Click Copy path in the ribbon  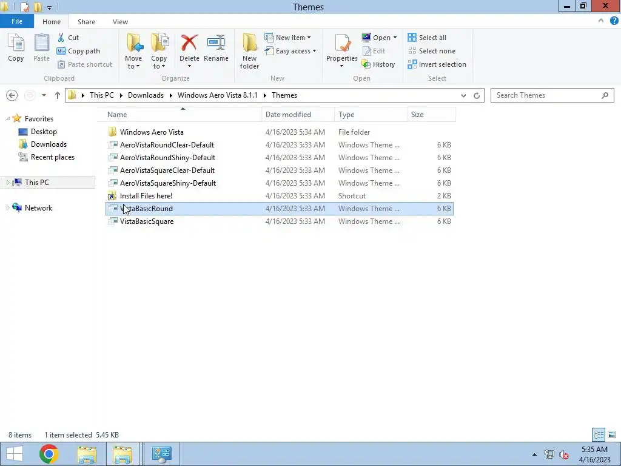point(78,51)
